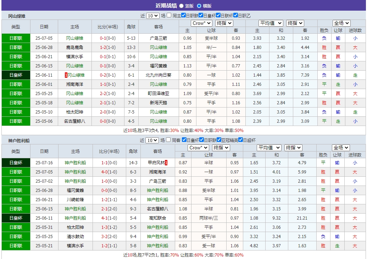This screenshot has width=367, height=259.
Task: Toggle the 同客 checkbox for 神户胜利船
Action: [x=168, y=140]
